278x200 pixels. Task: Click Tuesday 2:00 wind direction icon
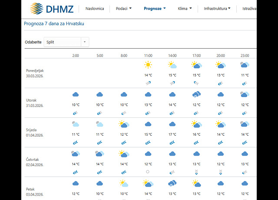[x=75, y=112]
